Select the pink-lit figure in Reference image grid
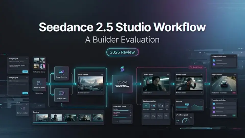 42,66
